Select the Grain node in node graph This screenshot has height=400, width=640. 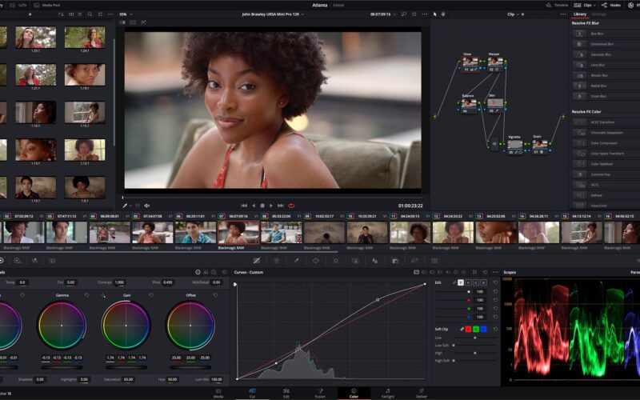537,145
